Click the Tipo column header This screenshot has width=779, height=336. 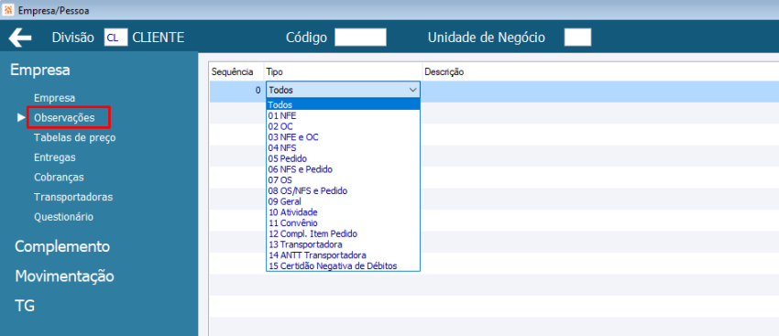(x=274, y=72)
